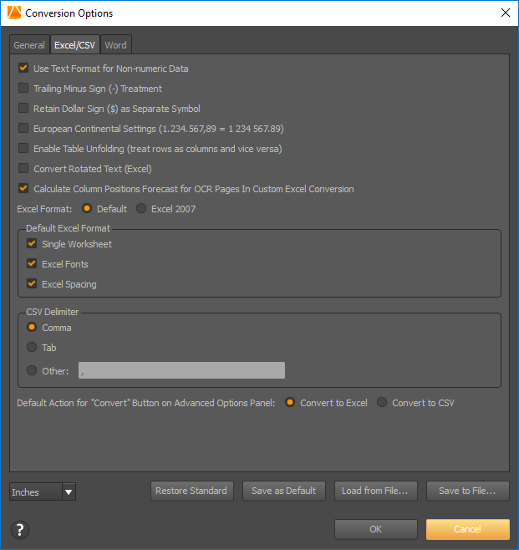The height and width of the screenshot is (550, 519).
Task: Enable Trailing Minus Sign Treatment
Action: [23, 88]
